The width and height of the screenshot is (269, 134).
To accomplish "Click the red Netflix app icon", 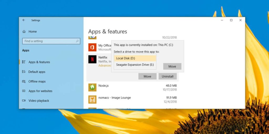I will (92, 59).
